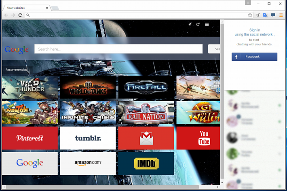
Task: Open the War Thunder tile
Action: coord(30,87)
